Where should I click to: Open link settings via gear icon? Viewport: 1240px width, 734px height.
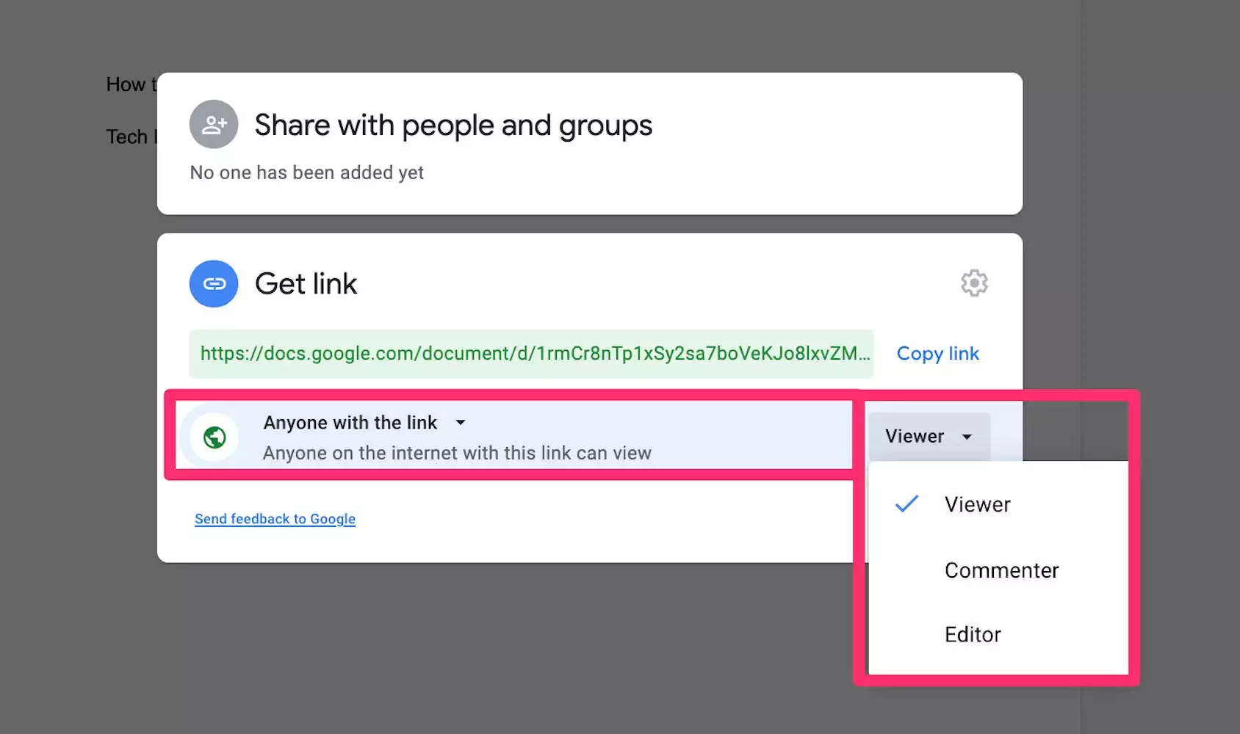point(974,283)
